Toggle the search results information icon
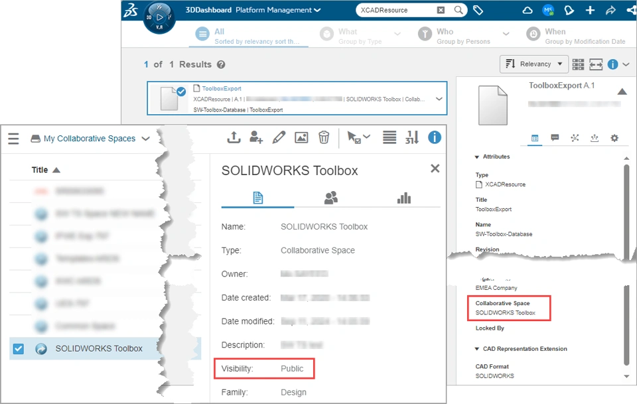The image size is (637, 404). 612,64
